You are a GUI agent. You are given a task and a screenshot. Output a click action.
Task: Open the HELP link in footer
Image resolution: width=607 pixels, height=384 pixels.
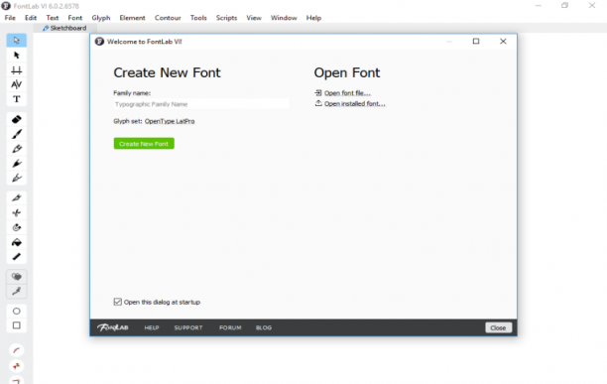(x=152, y=327)
